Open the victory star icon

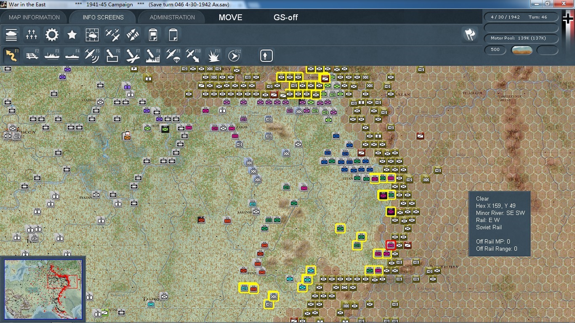[72, 34]
